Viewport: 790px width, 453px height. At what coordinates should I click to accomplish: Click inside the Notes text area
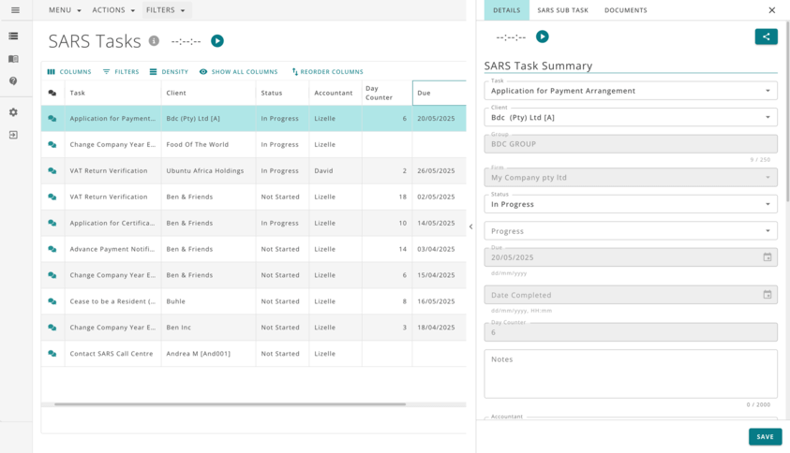(x=630, y=374)
